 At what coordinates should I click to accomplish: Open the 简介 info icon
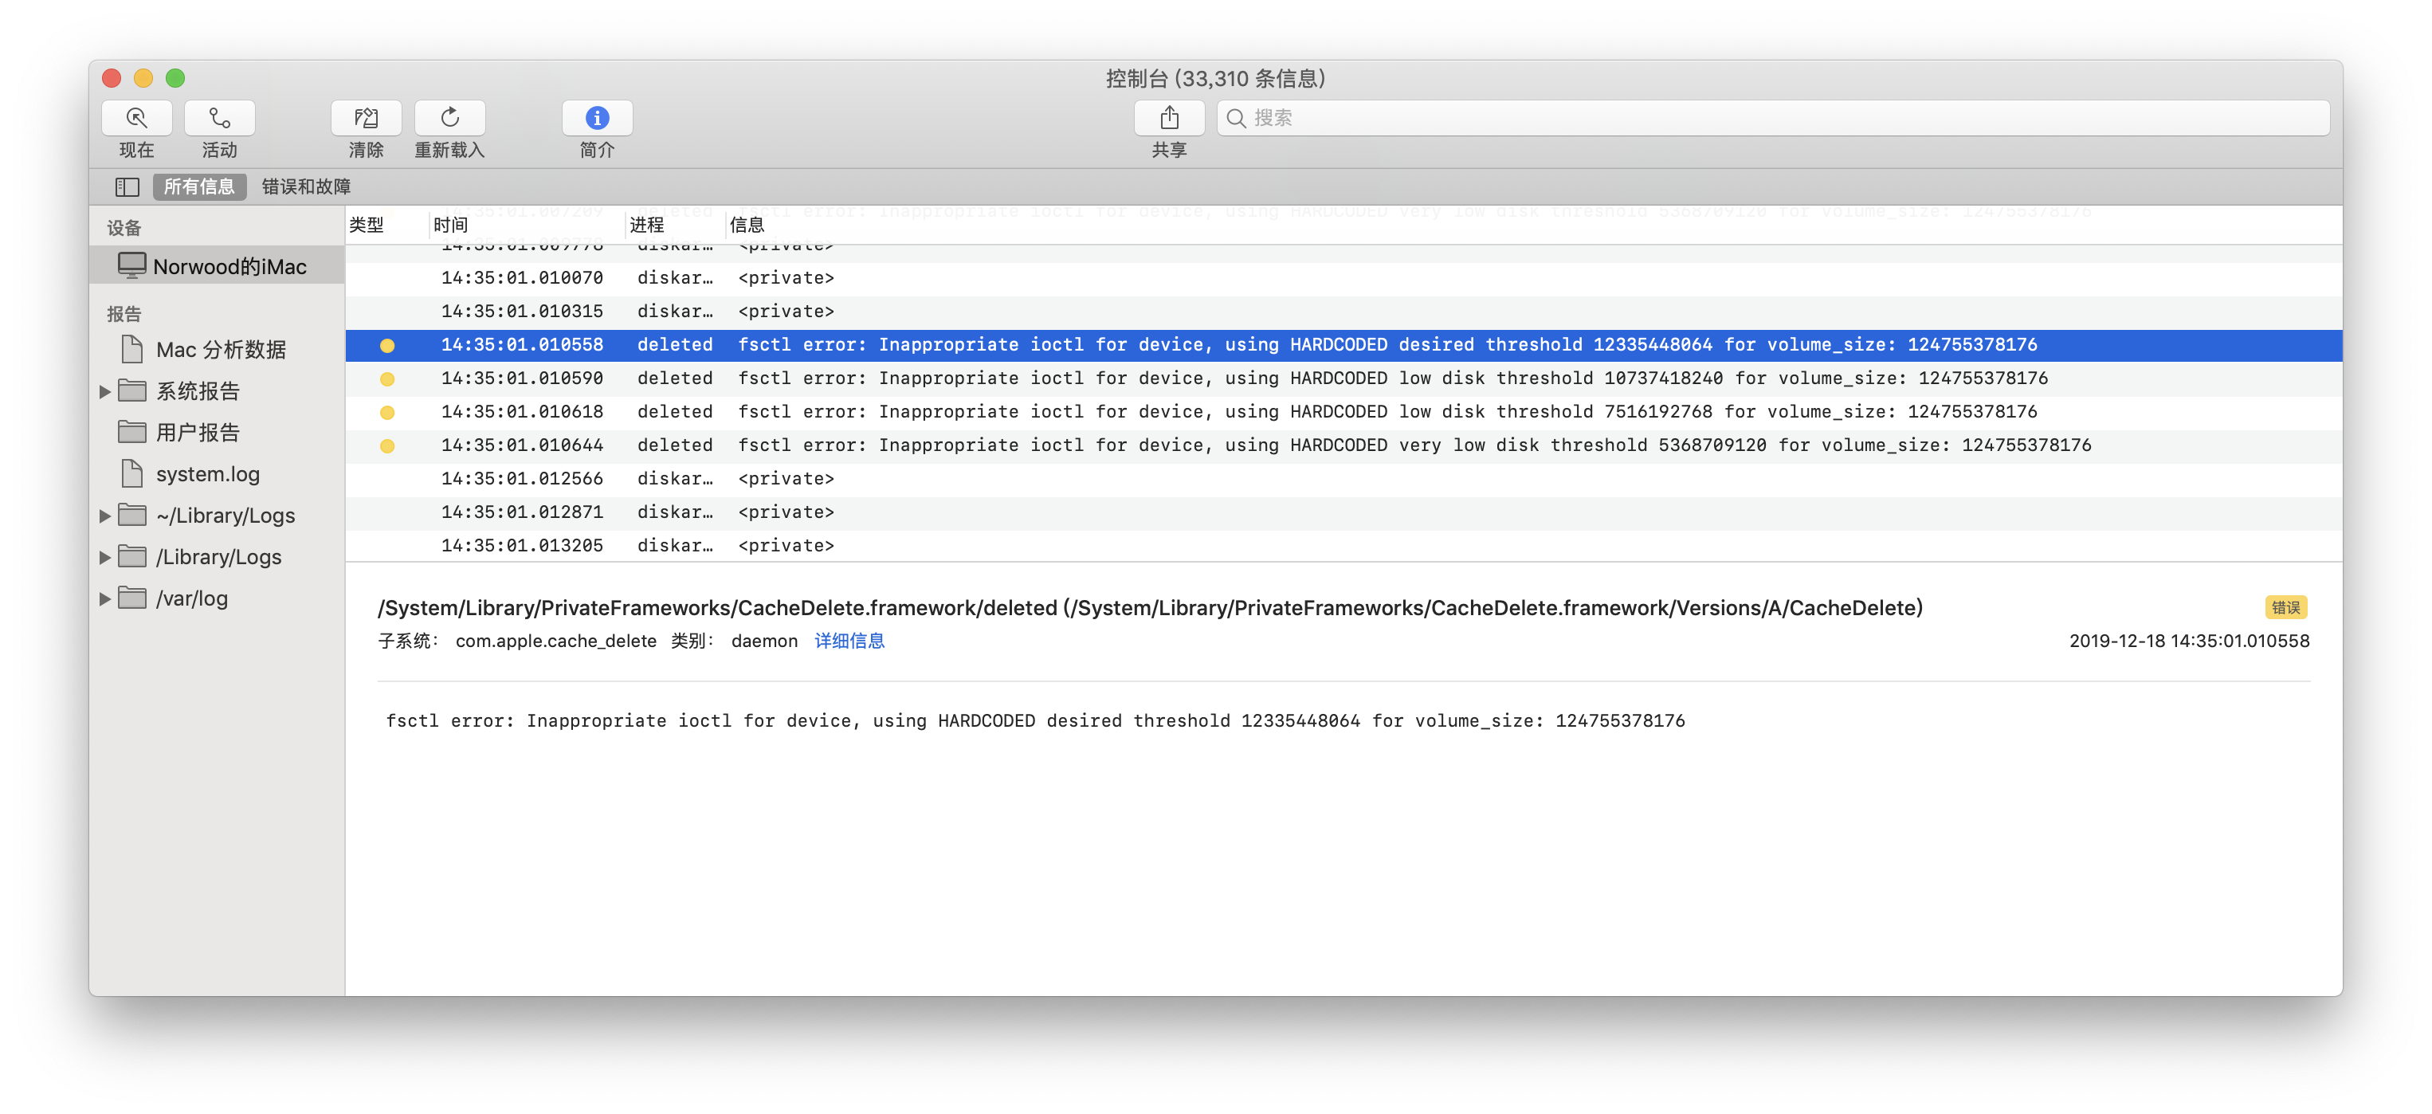point(597,118)
